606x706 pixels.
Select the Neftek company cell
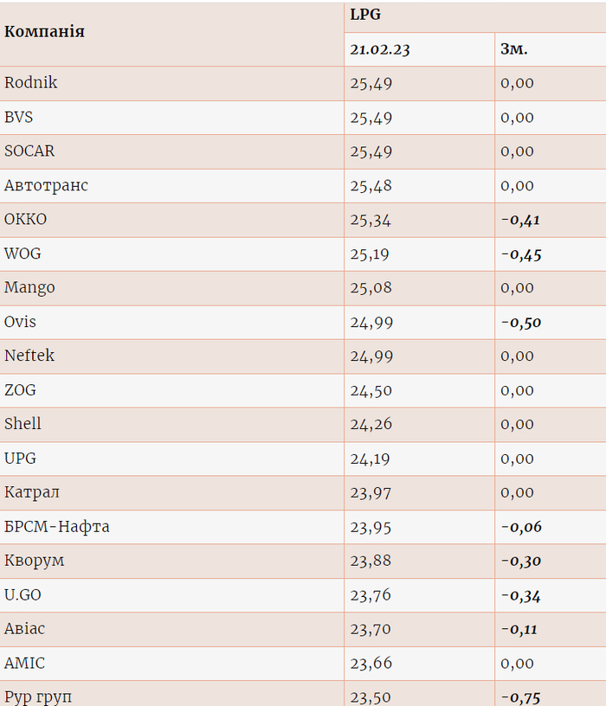coord(29,356)
